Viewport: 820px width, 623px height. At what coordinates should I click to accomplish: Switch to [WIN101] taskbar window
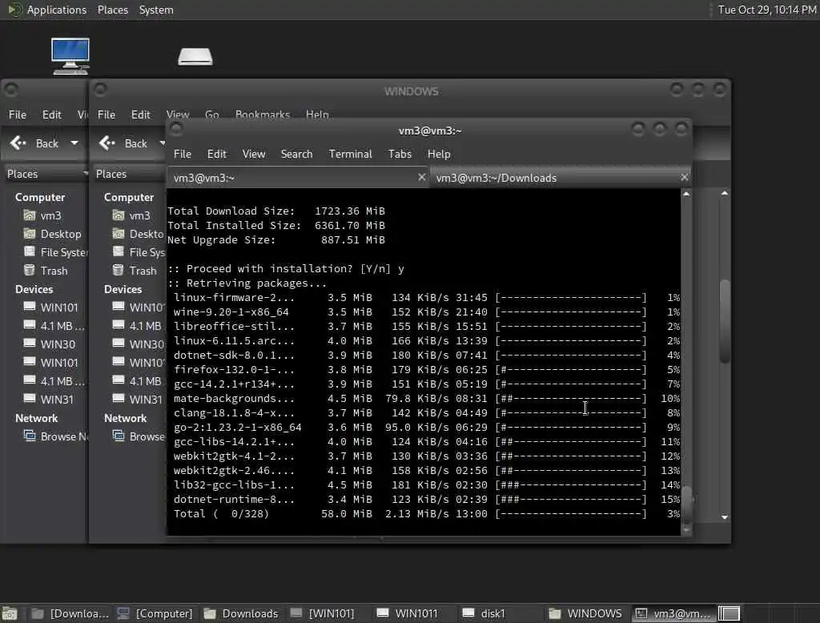323,613
